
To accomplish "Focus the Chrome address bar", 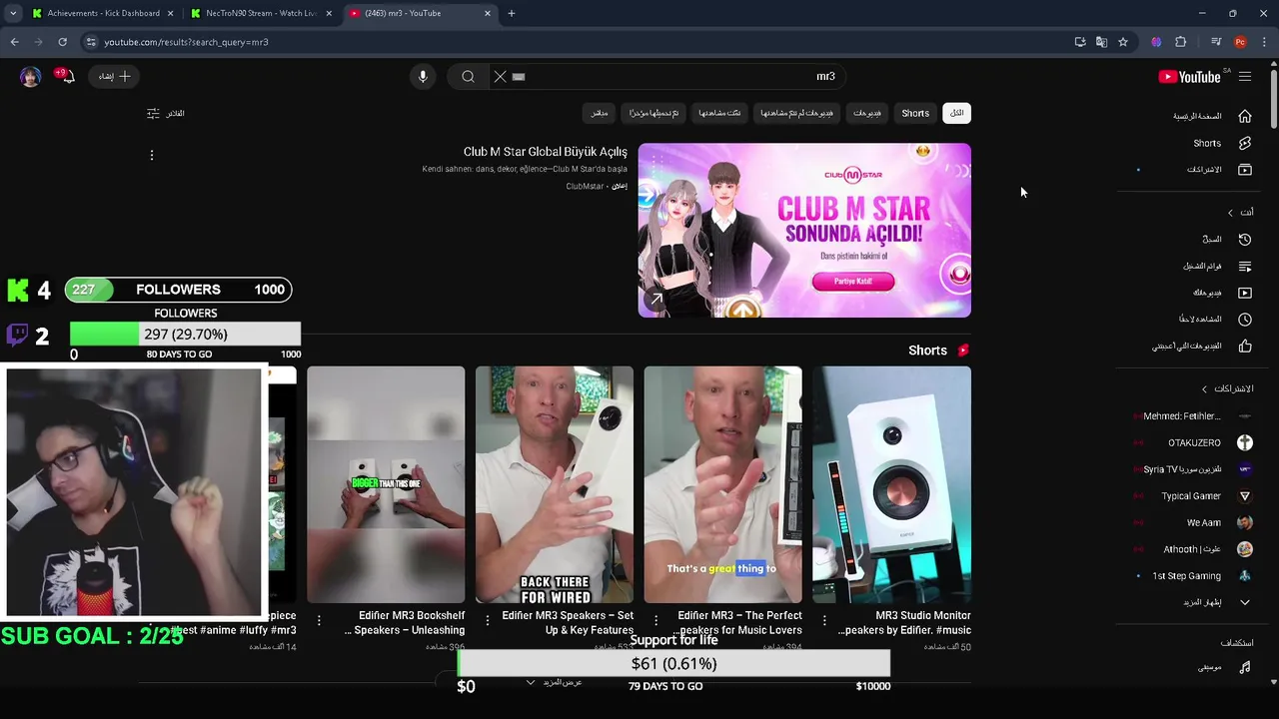I will (580, 42).
